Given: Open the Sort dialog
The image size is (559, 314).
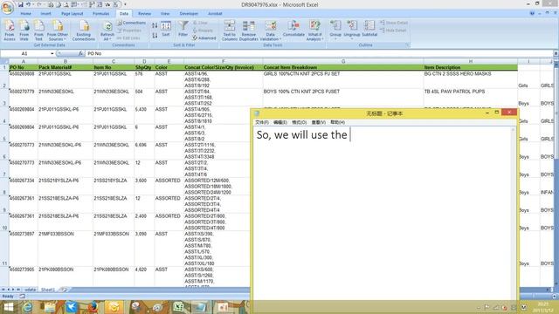Looking at the screenshot, I should pos(166,29).
